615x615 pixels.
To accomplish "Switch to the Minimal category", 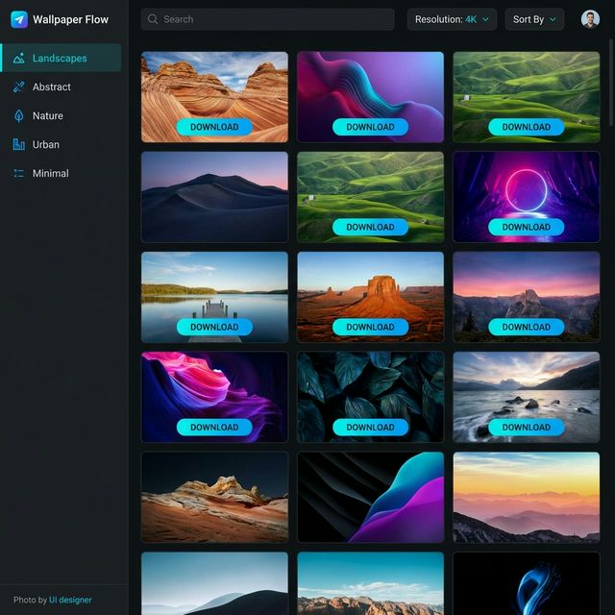I will tap(61, 173).
